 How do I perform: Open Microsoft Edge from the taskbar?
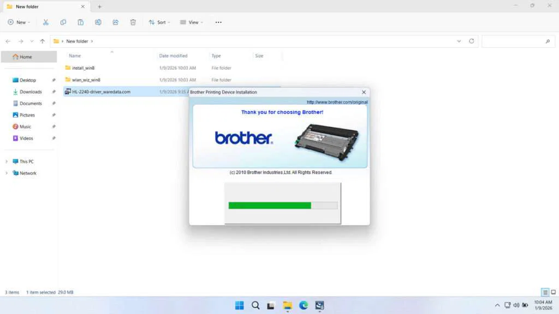pos(304,305)
